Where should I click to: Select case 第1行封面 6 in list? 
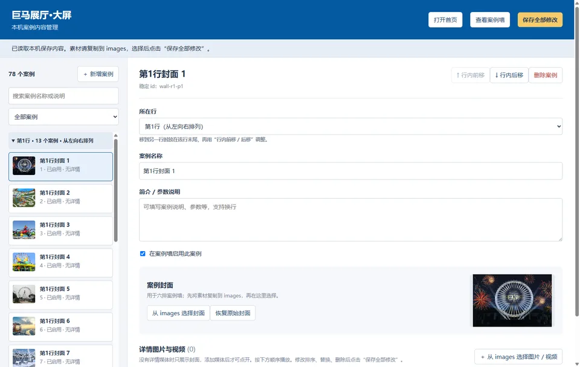[x=60, y=327]
